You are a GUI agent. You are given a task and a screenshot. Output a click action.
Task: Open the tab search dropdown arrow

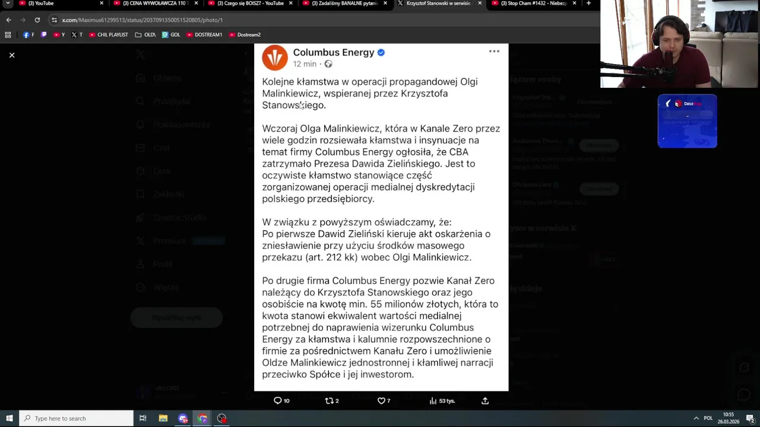click(8, 3)
